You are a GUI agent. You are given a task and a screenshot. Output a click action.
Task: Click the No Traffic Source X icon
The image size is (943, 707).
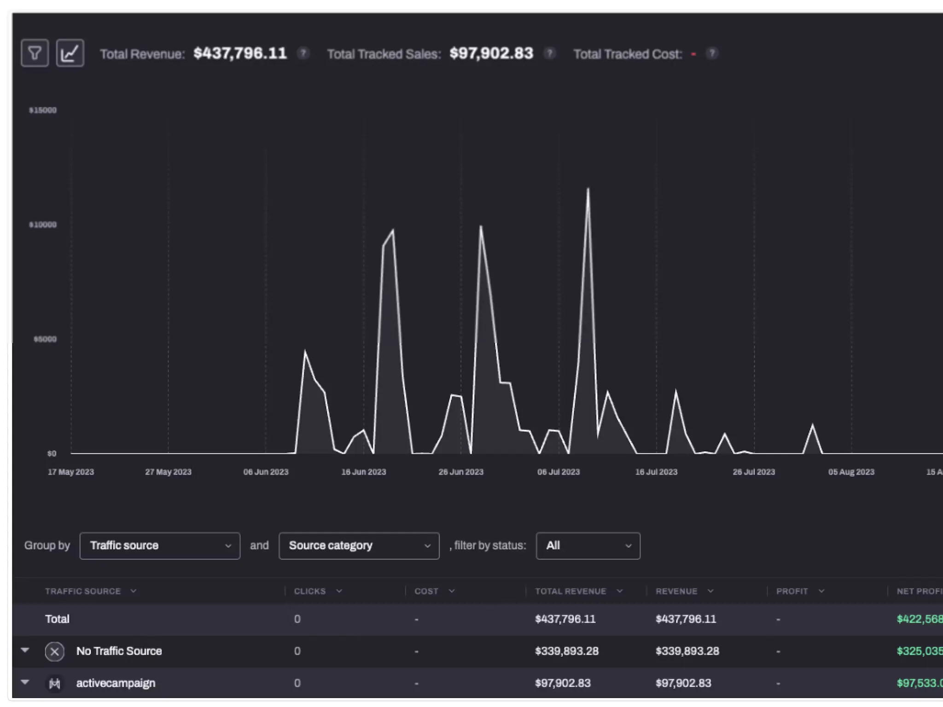(54, 651)
